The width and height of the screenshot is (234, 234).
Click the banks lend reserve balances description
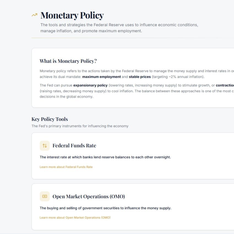105,157
